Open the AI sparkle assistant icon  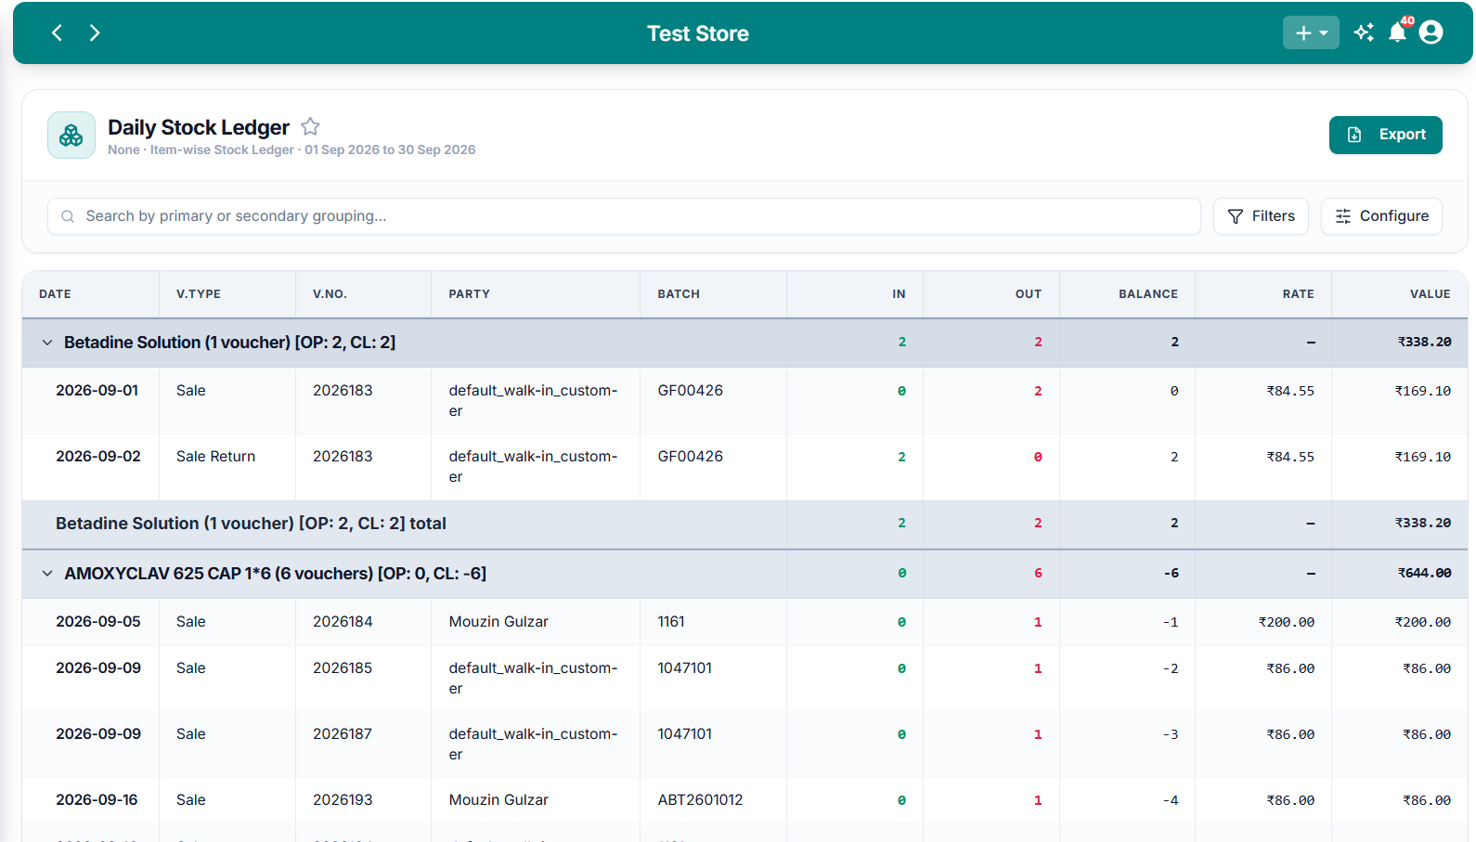tap(1364, 32)
